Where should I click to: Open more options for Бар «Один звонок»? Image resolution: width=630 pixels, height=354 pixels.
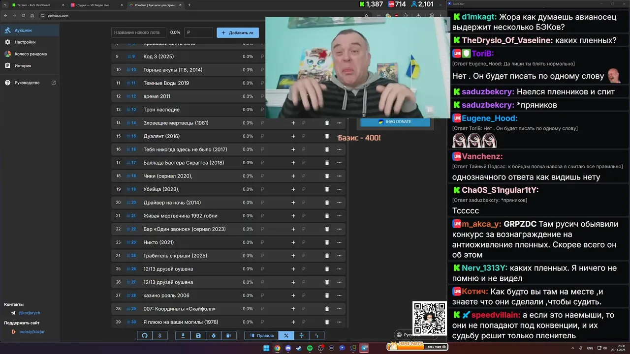tap(339, 229)
